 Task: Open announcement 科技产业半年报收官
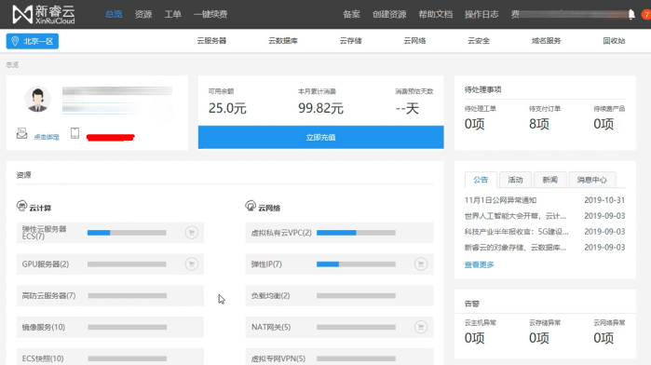[x=517, y=232]
